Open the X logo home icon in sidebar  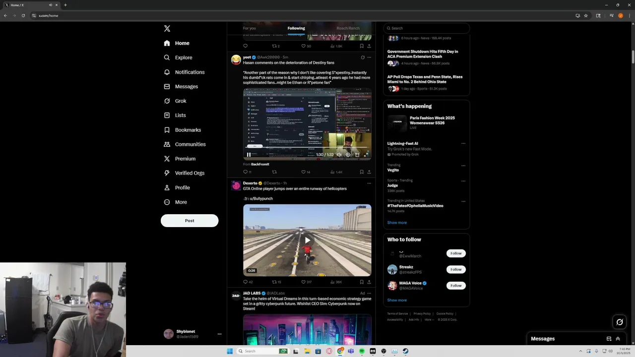[x=167, y=29]
